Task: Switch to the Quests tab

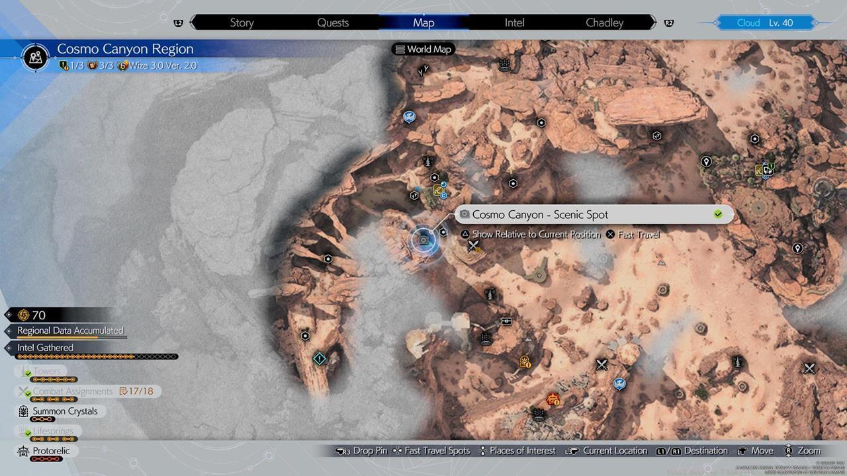Action: (x=333, y=22)
